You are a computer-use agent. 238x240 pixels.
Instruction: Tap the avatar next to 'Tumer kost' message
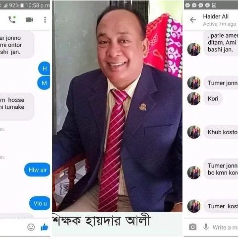click(194, 206)
